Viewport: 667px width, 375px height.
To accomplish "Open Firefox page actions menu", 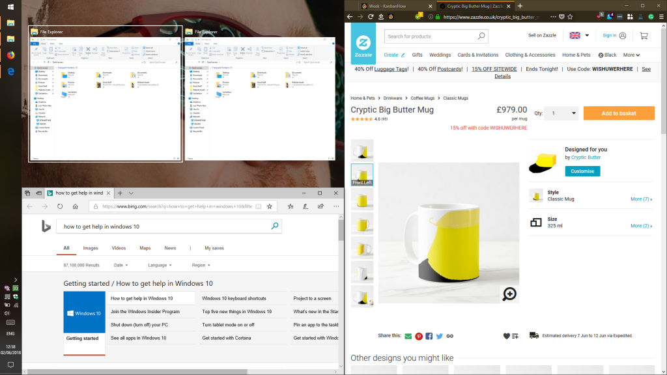I will (x=553, y=17).
